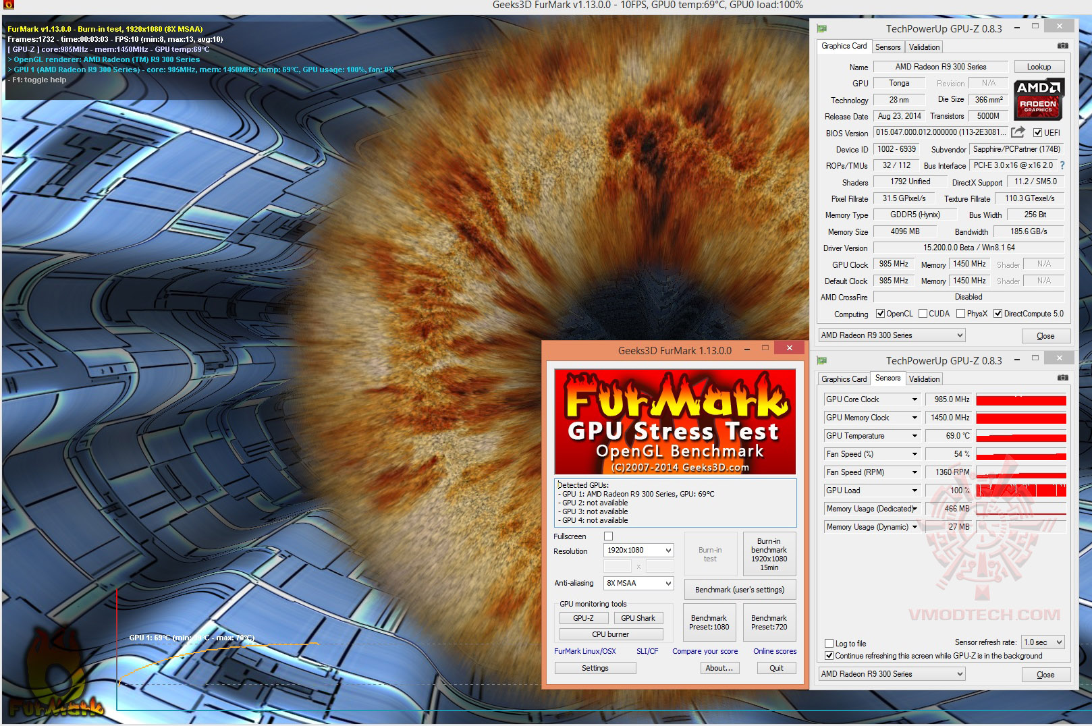Open the Compare your score link
Image resolution: width=1092 pixels, height=726 pixels.
[x=705, y=651]
